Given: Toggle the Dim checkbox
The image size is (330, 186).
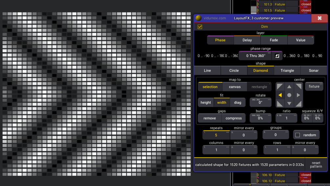Looking at the screenshot, I should 200,27.
